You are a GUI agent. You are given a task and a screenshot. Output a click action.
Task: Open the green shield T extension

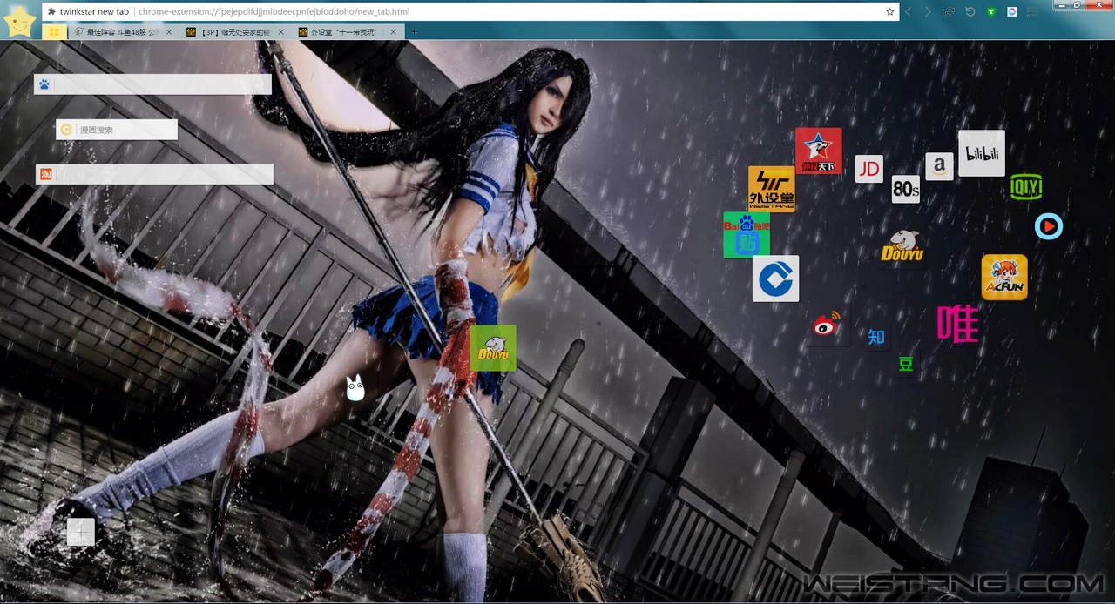pos(990,11)
